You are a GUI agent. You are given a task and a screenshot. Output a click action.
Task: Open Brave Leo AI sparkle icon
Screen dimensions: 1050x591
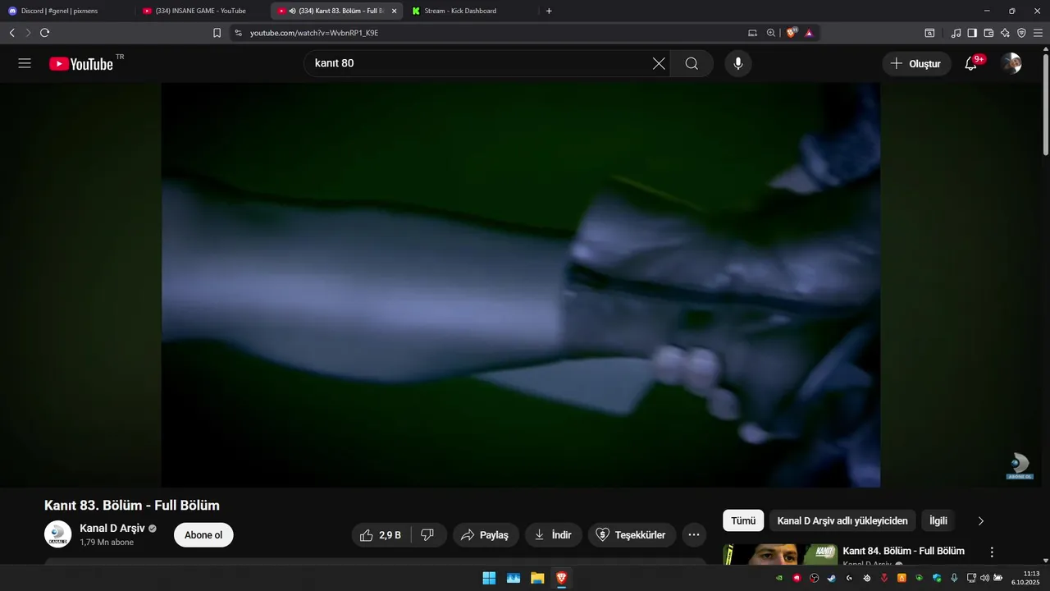[1005, 33]
